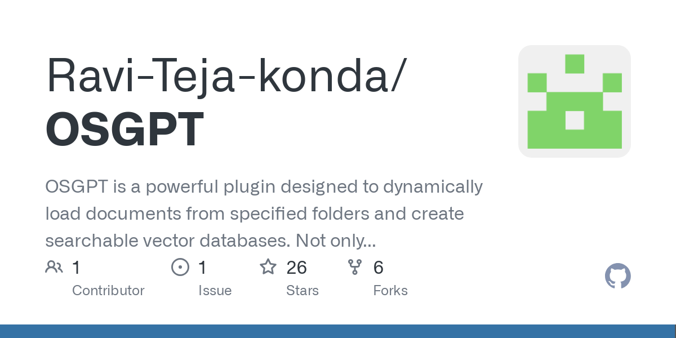The image size is (676, 338).
Task: Click the star count 26
Action: tap(296, 268)
